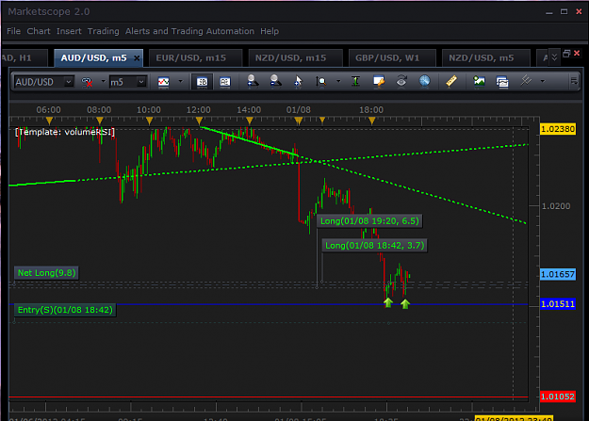The image size is (589, 421).
Task: Click the unlink chart icon with red X
Action: (x=87, y=82)
